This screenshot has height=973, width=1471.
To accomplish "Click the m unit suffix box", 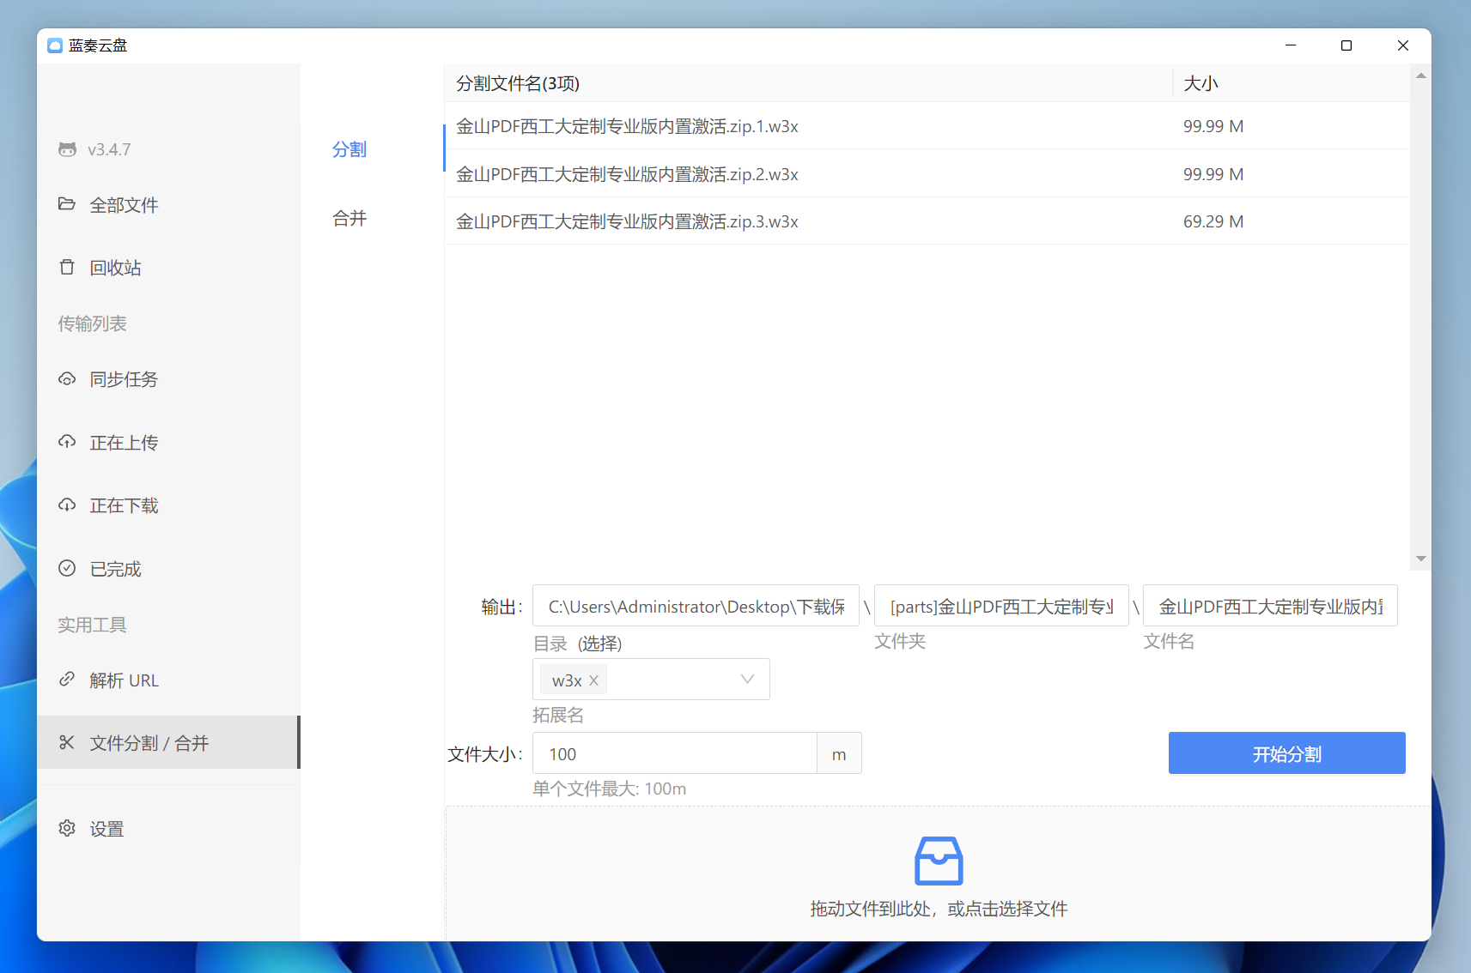I will point(839,753).
